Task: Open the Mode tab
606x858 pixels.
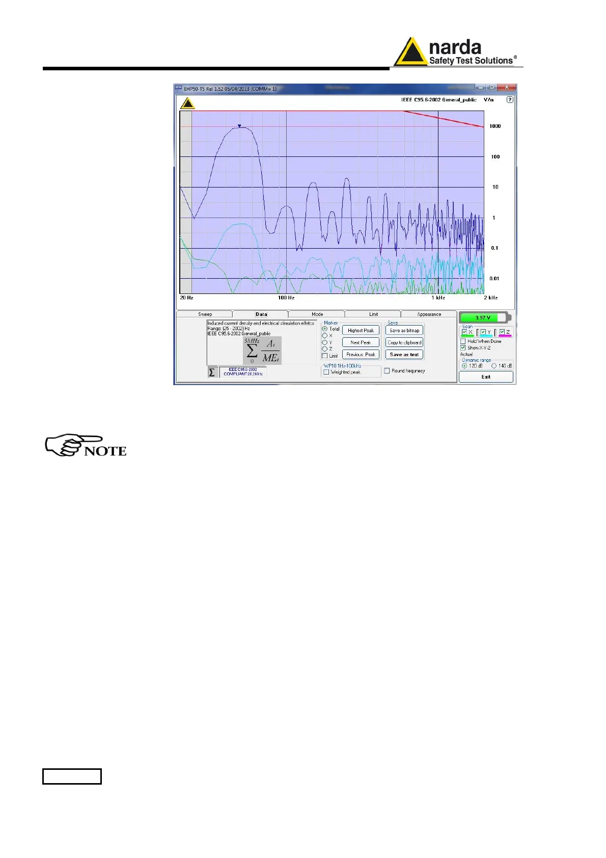Action: tap(317, 314)
